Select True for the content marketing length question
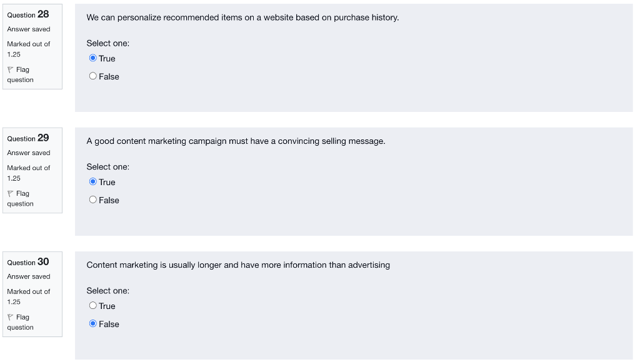 point(93,306)
